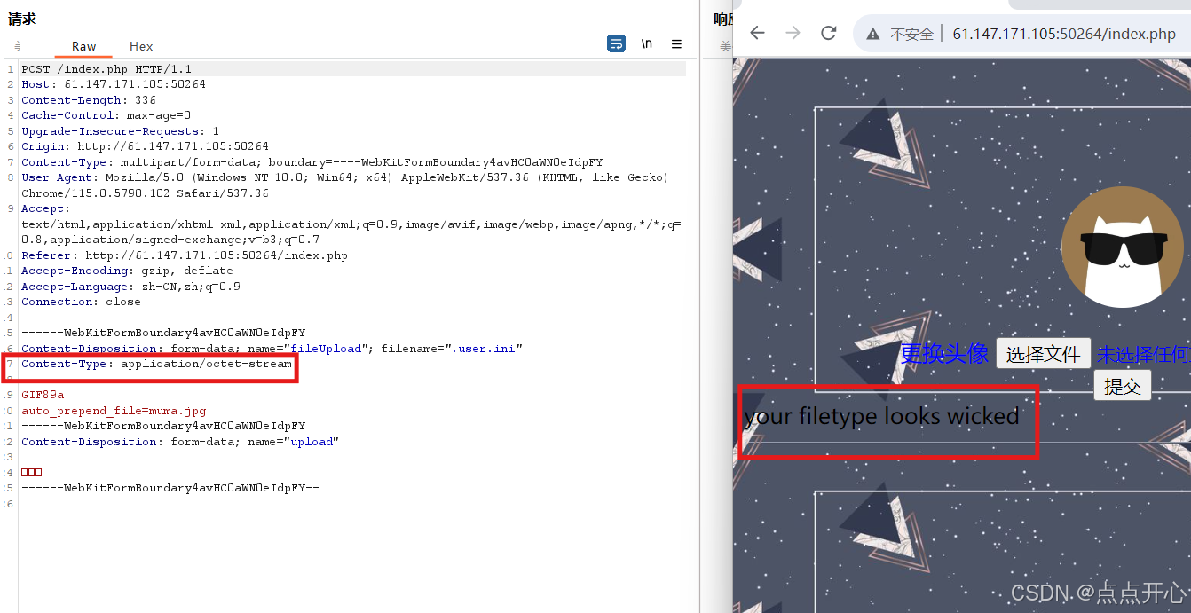This screenshot has height=613, width=1191.
Task: Select the Referer header line
Action: (x=185, y=255)
